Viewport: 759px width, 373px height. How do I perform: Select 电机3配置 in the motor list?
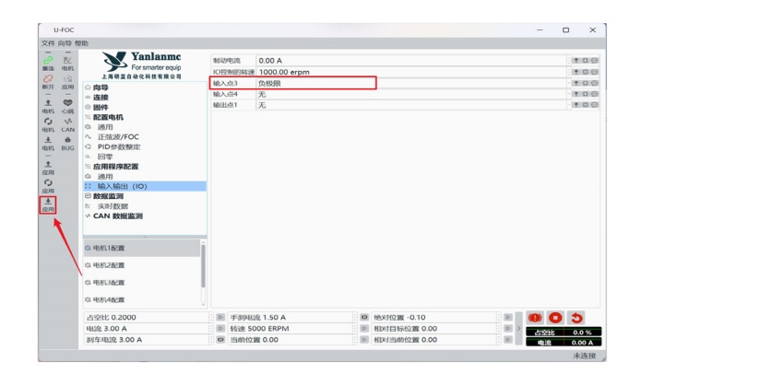pos(108,283)
